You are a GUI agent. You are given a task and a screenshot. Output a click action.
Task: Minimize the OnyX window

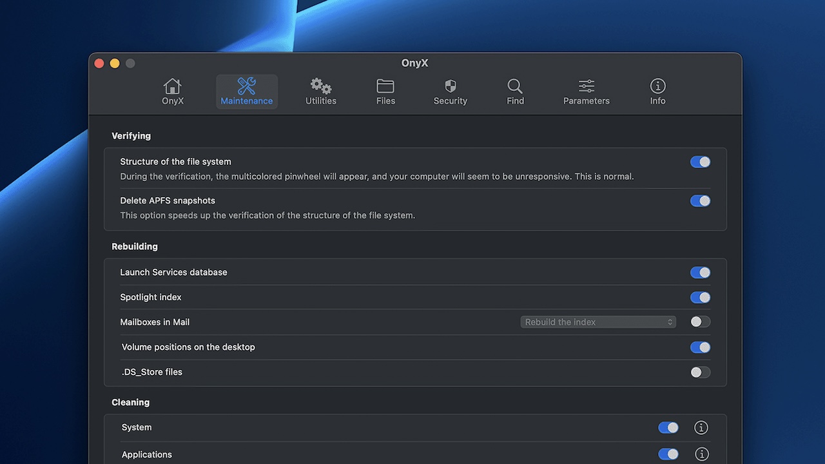115,63
